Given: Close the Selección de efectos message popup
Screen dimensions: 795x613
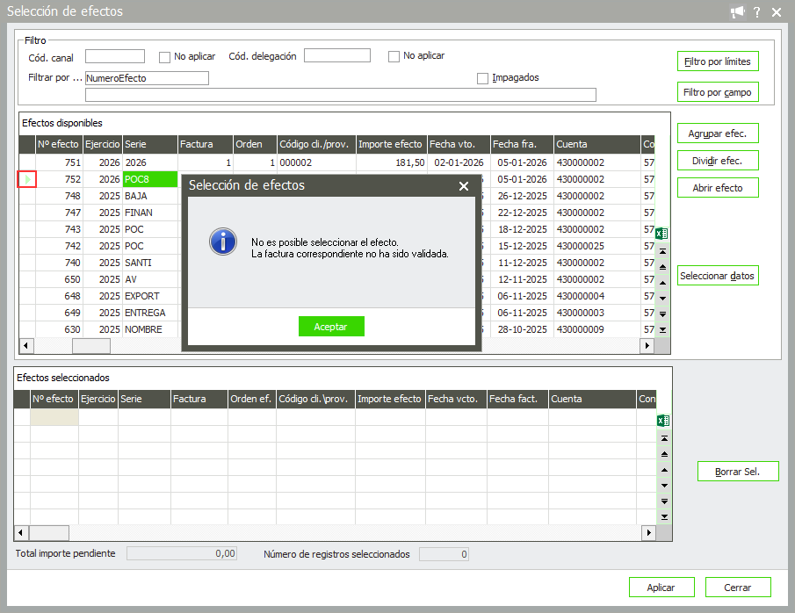Looking at the screenshot, I should [x=464, y=186].
